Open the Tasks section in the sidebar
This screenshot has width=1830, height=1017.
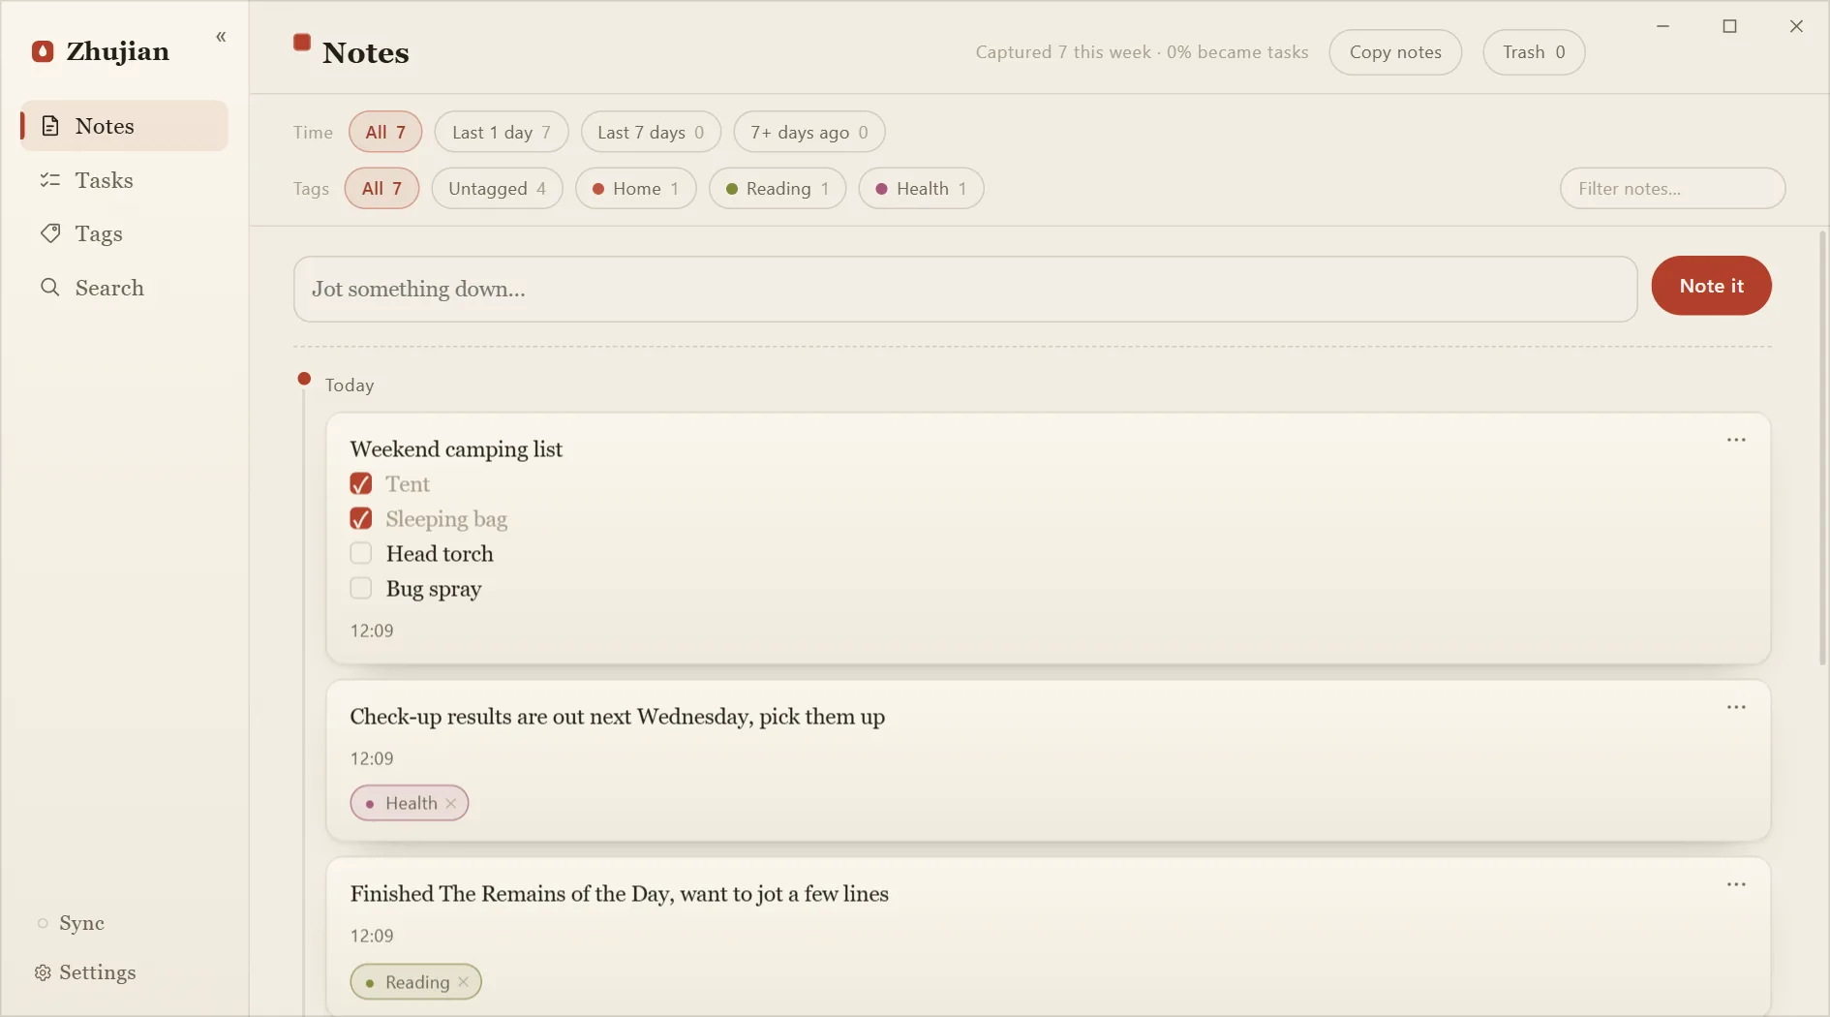125,180
